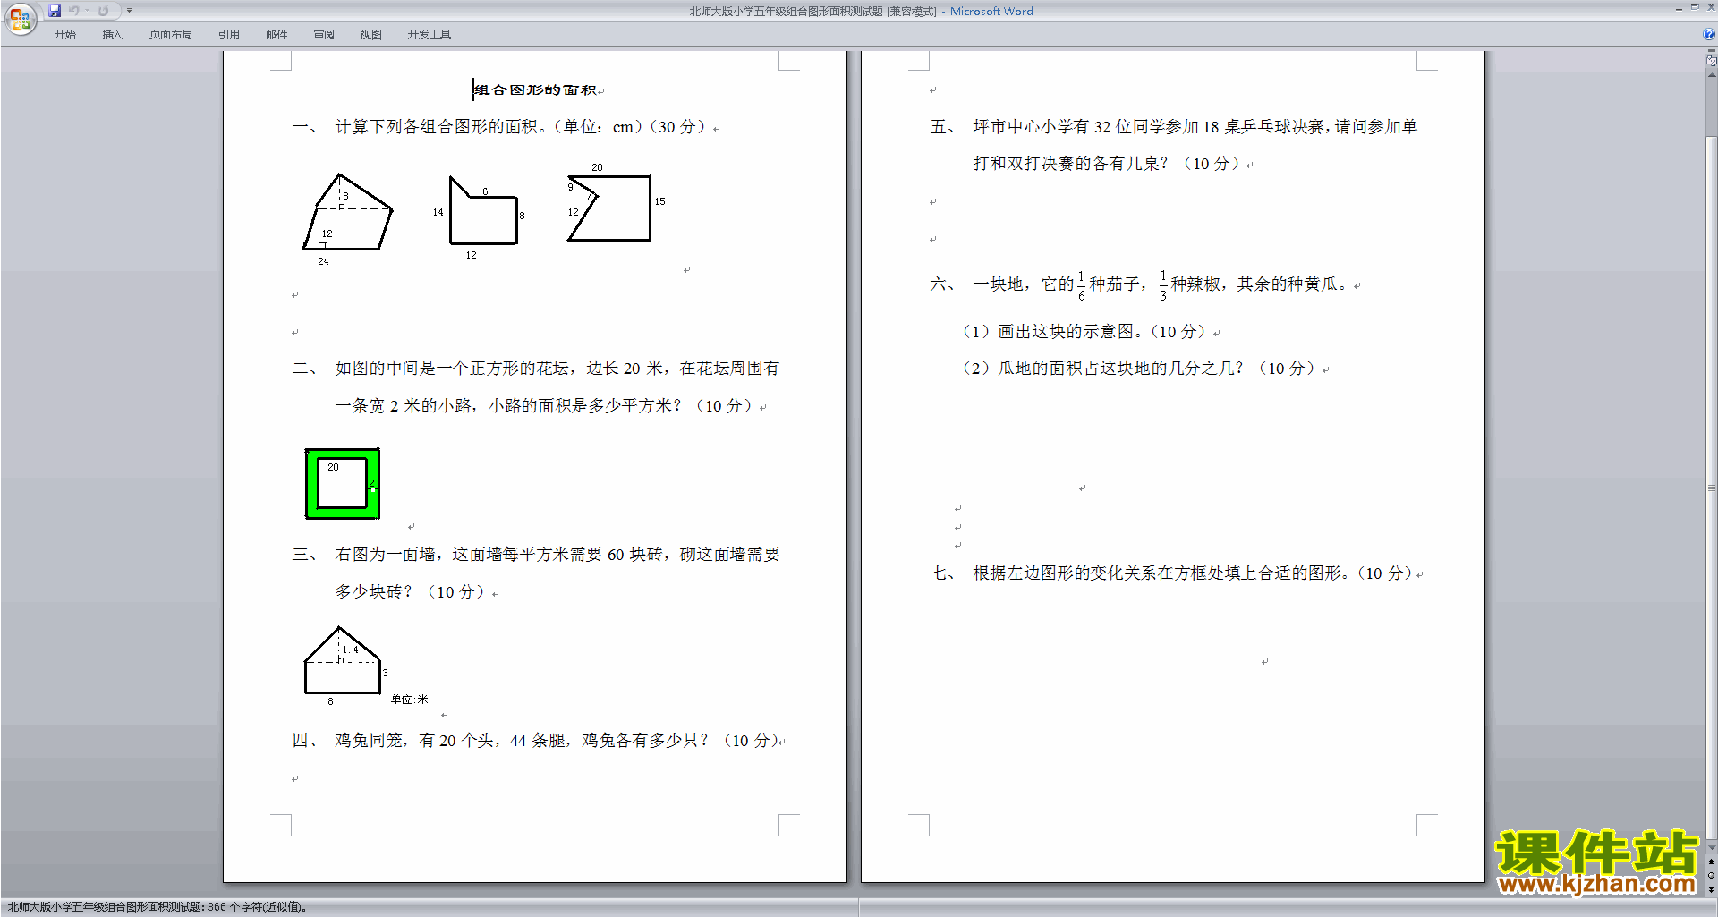Open the Undo history dropdown arrow

[x=87, y=11]
